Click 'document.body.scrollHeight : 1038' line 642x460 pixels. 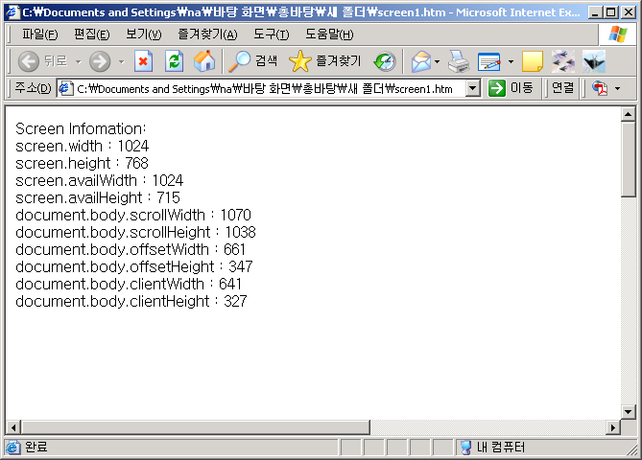tap(135, 232)
